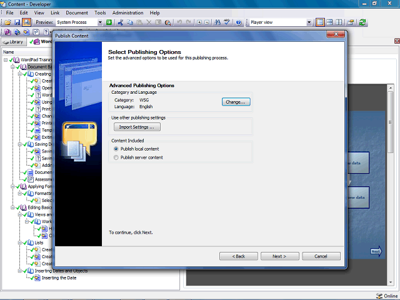Close the Publish Content dialog
This screenshot has height=300, width=400.
coord(336,34)
